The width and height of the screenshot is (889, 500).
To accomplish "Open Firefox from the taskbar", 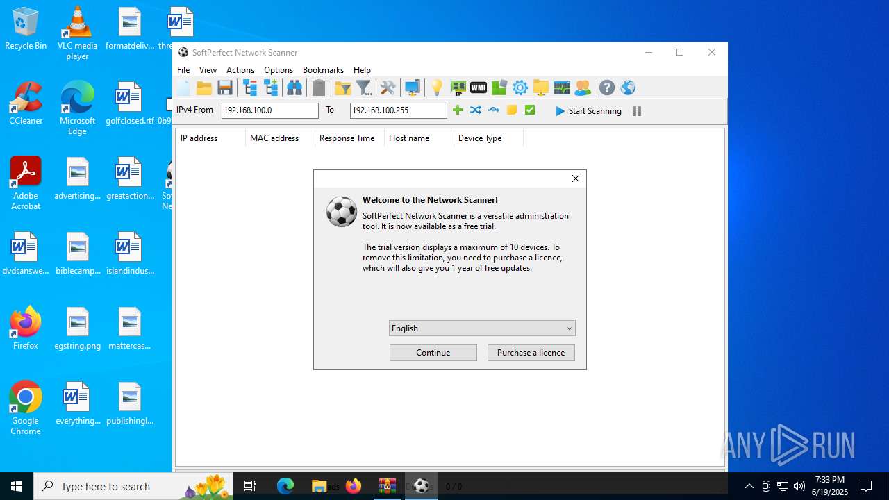I will pos(354,486).
